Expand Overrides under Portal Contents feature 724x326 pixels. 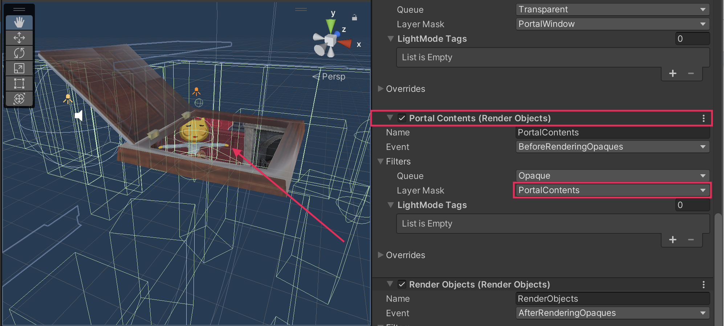pyautogui.click(x=381, y=255)
